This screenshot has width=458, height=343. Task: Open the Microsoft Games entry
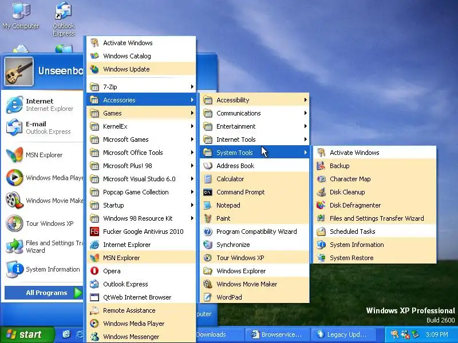141,139
